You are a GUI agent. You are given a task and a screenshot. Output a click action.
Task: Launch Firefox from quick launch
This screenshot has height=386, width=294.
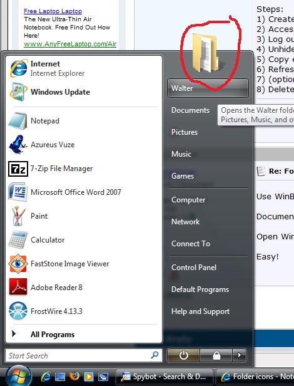[74, 376]
